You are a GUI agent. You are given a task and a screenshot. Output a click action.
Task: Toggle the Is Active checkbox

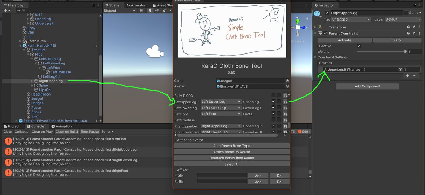point(359,46)
